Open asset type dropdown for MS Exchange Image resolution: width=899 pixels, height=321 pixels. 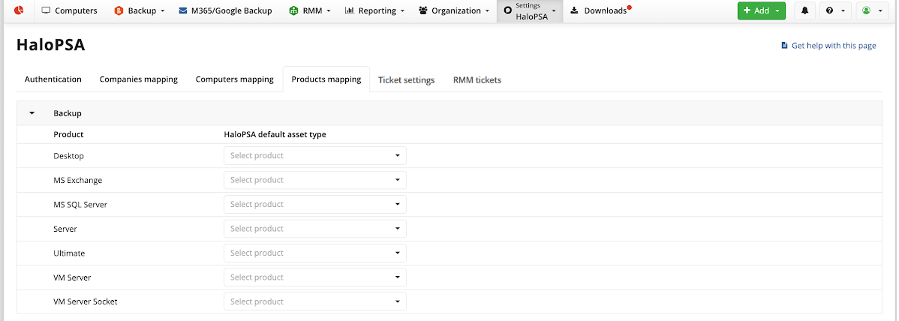click(314, 180)
